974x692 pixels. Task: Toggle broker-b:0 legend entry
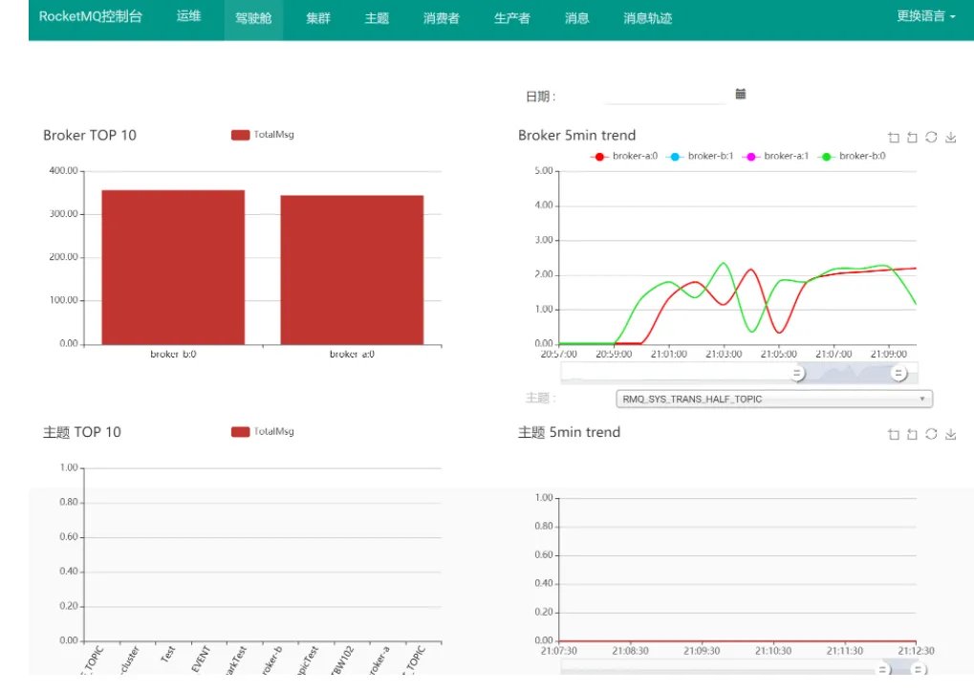point(852,156)
